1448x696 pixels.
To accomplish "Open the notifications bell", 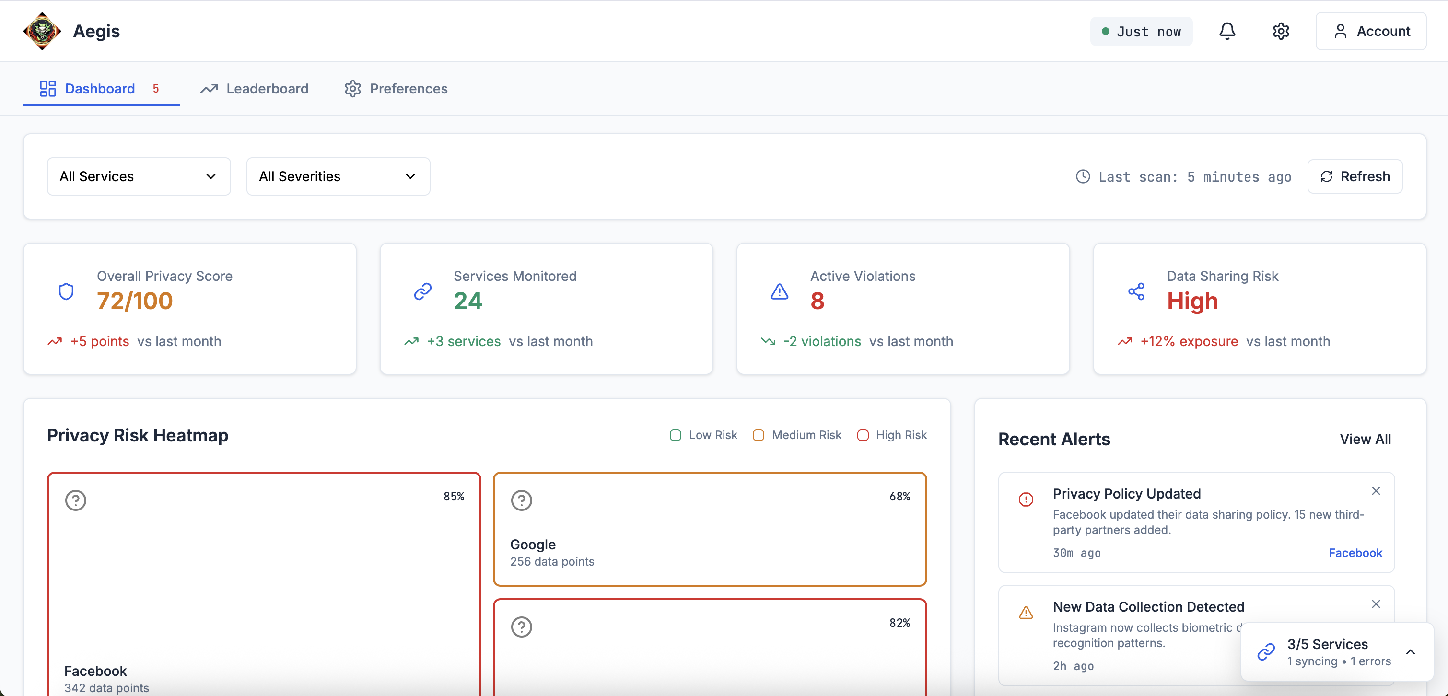I will click(1227, 31).
